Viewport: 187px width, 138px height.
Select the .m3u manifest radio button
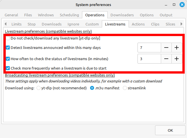pos(92,88)
